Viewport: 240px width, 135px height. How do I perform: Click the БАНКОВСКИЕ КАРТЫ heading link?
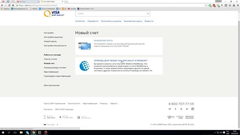[x=103, y=40]
